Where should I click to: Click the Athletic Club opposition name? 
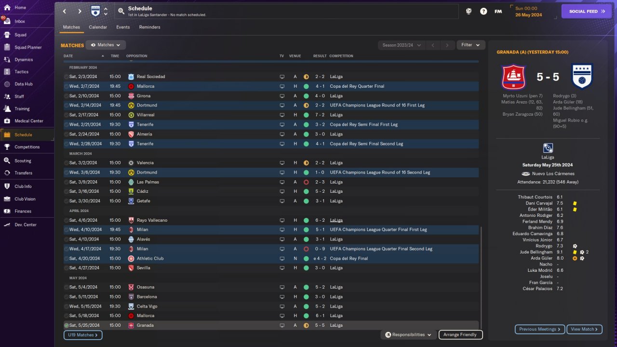point(150,258)
